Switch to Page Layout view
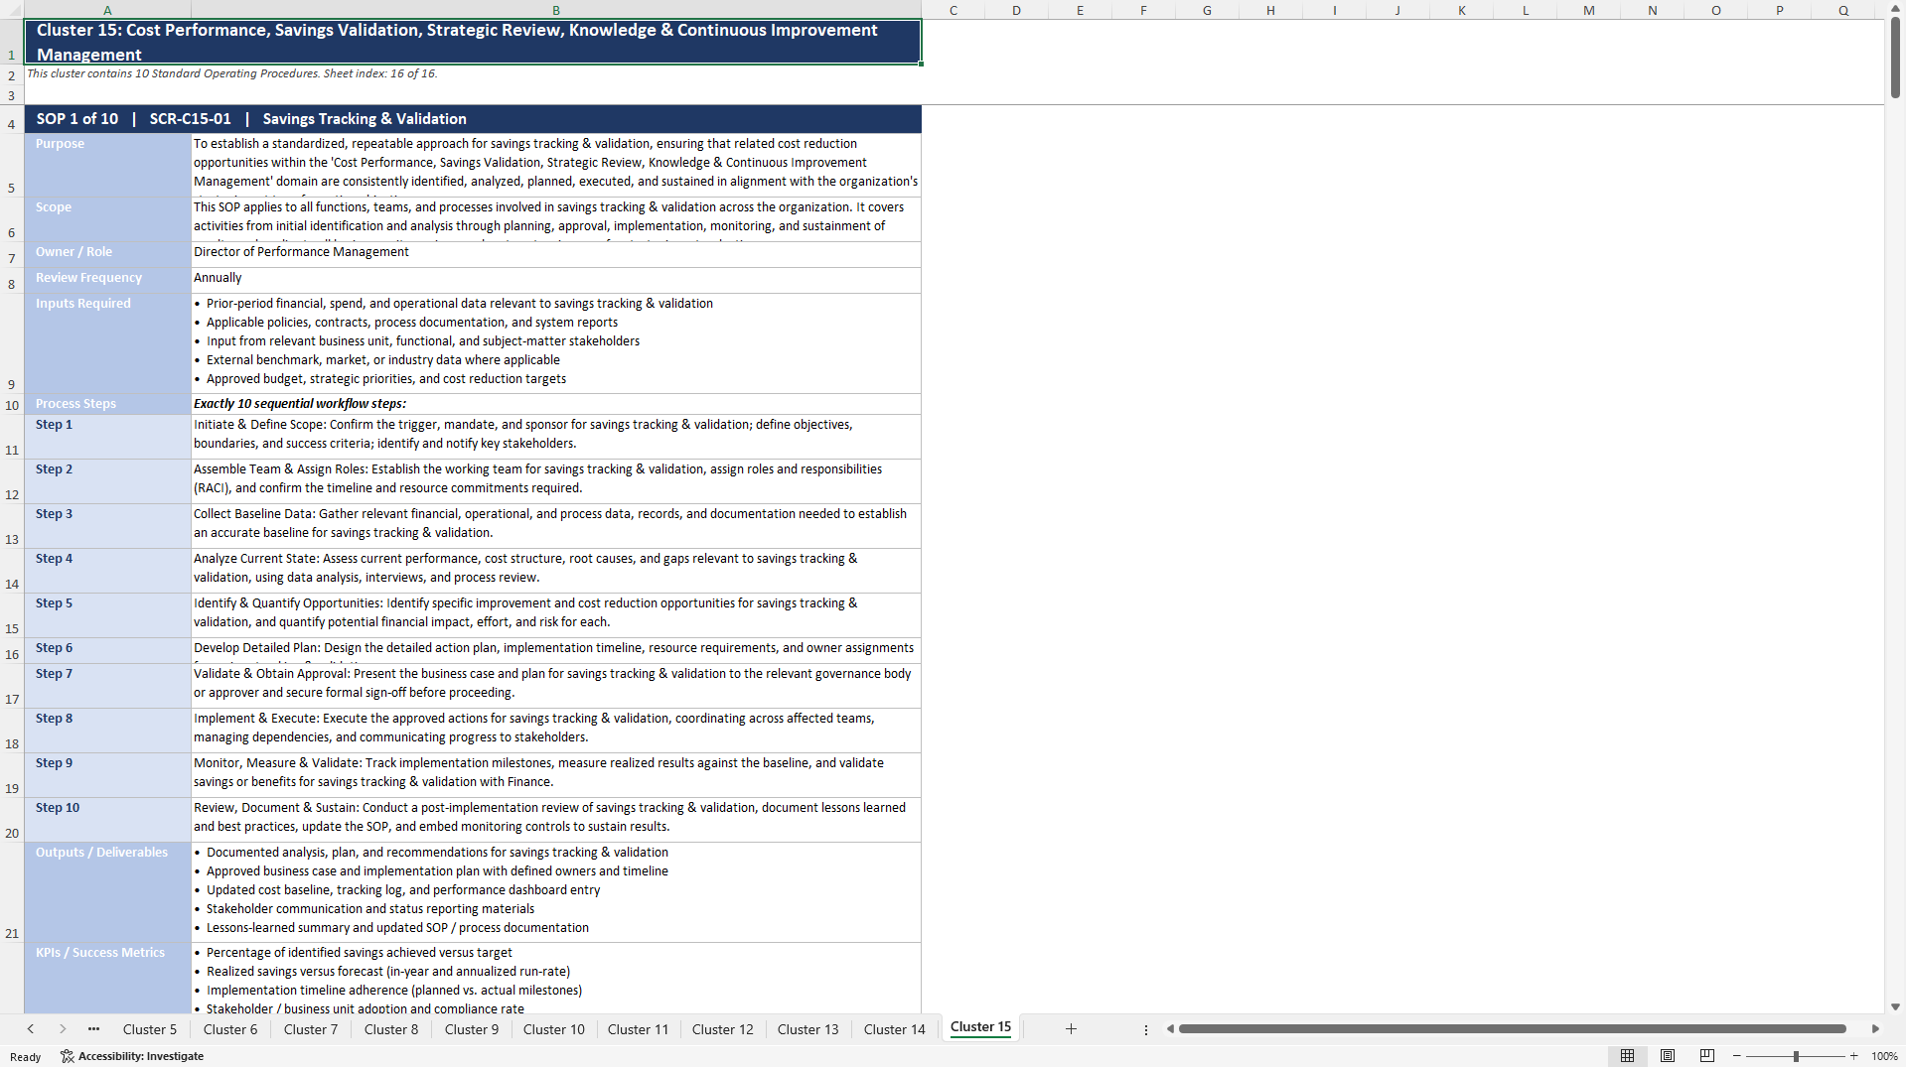1906x1067 pixels. coord(1668,1056)
